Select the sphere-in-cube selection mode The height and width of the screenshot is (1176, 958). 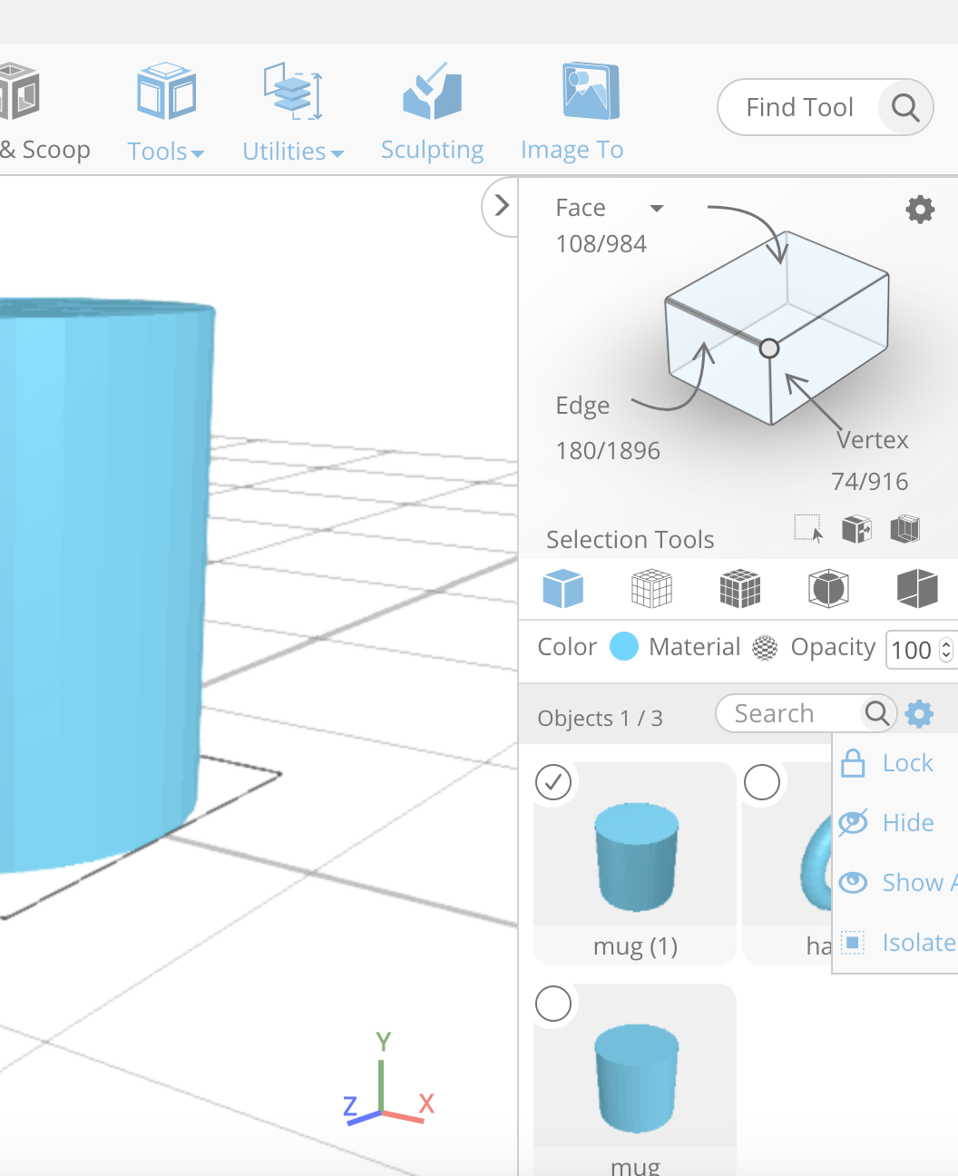tap(827, 588)
